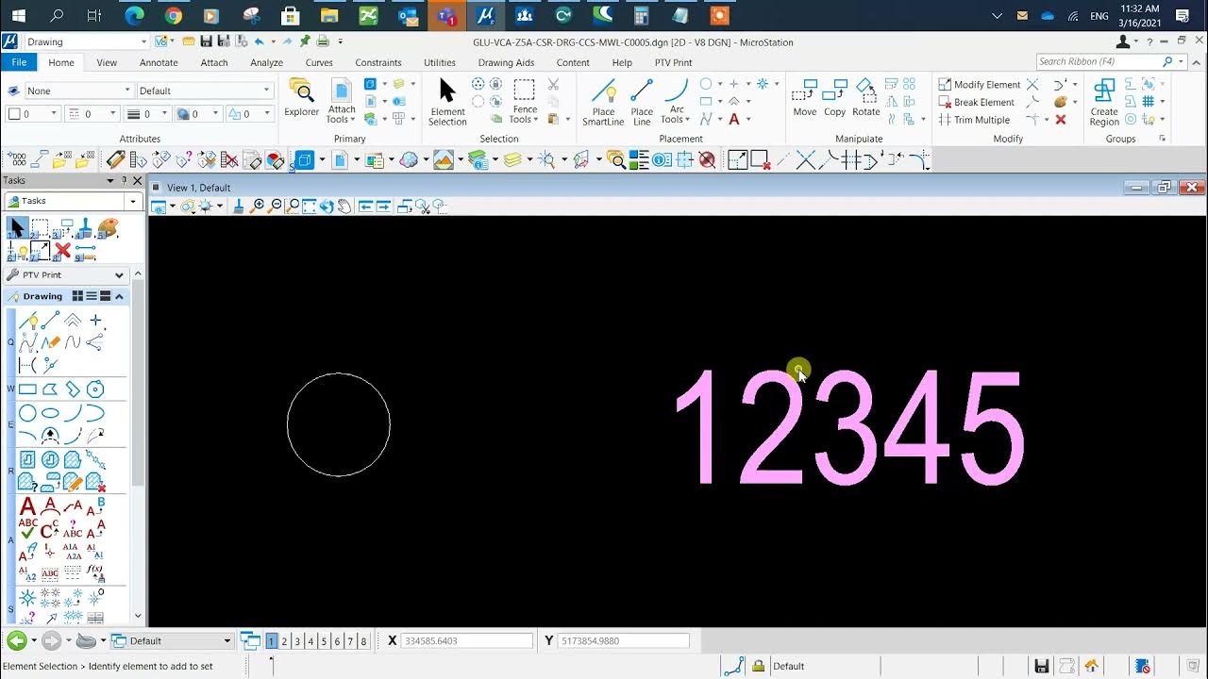Open the line weight dropdown in Attributes
The width and height of the screenshot is (1208, 679).
point(146,114)
